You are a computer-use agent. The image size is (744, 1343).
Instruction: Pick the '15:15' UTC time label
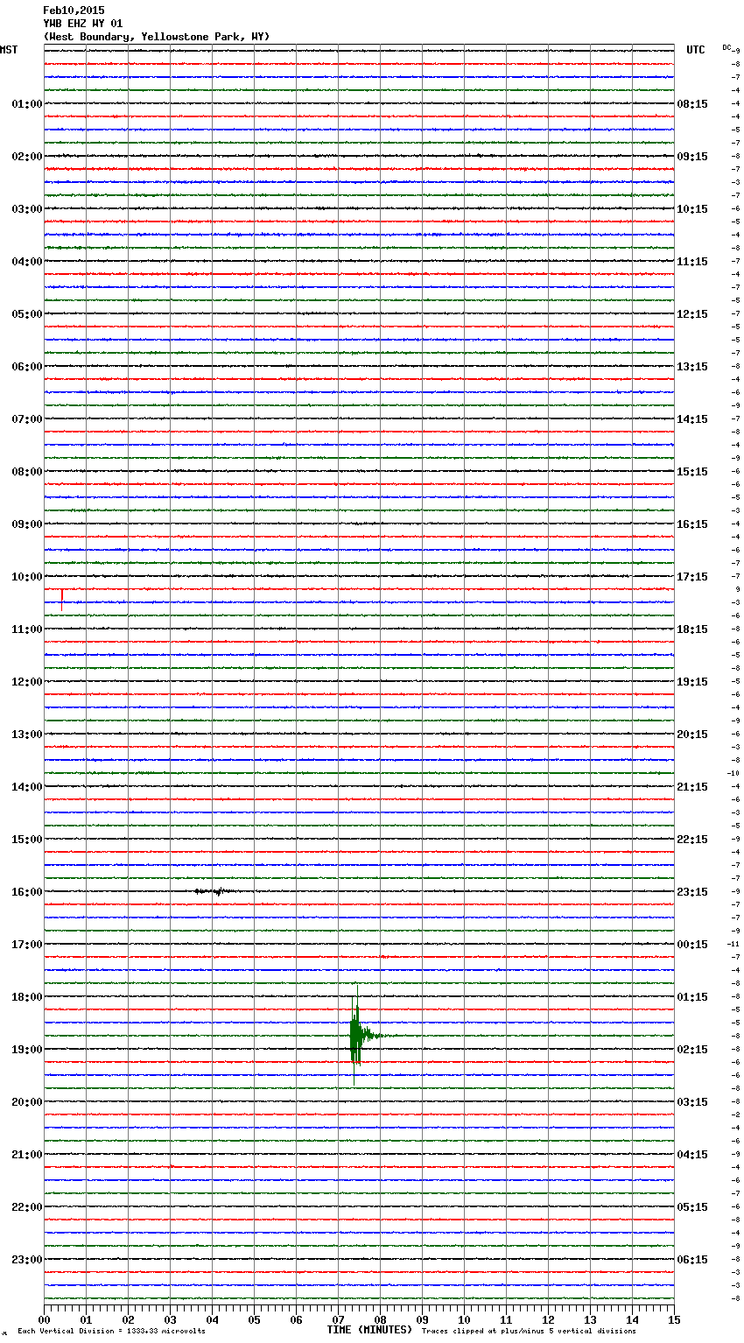click(692, 472)
